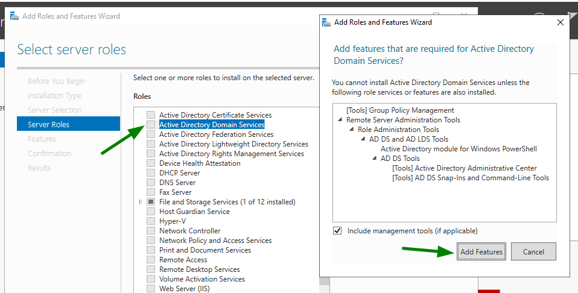Enable Print and Document Services checkbox
The height and width of the screenshot is (293, 578).
tap(151, 250)
